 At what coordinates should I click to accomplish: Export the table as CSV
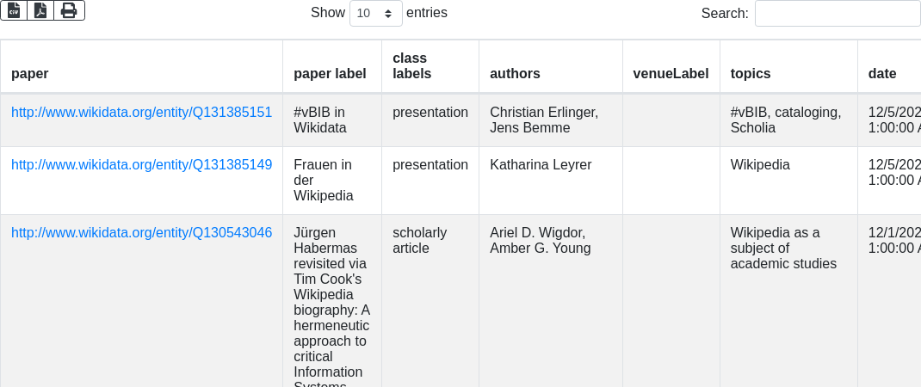pos(14,10)
